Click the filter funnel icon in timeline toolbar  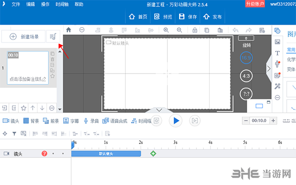pyautogui.click(x=14, y=134)
